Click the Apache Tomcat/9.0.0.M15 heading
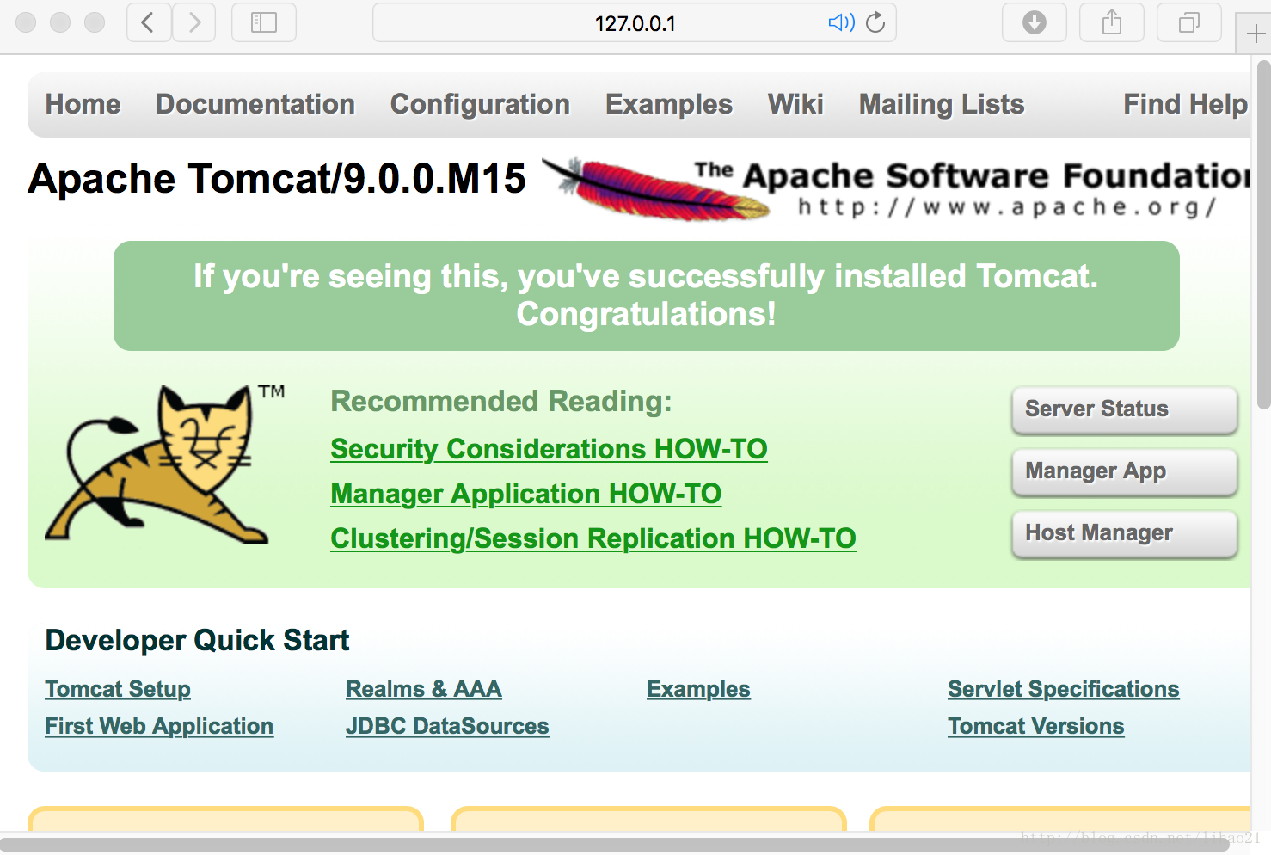The image size is (1271, 855). click(277, 179)
